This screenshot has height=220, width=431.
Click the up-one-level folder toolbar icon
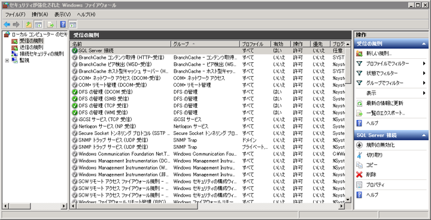click(x=29, y=25)
